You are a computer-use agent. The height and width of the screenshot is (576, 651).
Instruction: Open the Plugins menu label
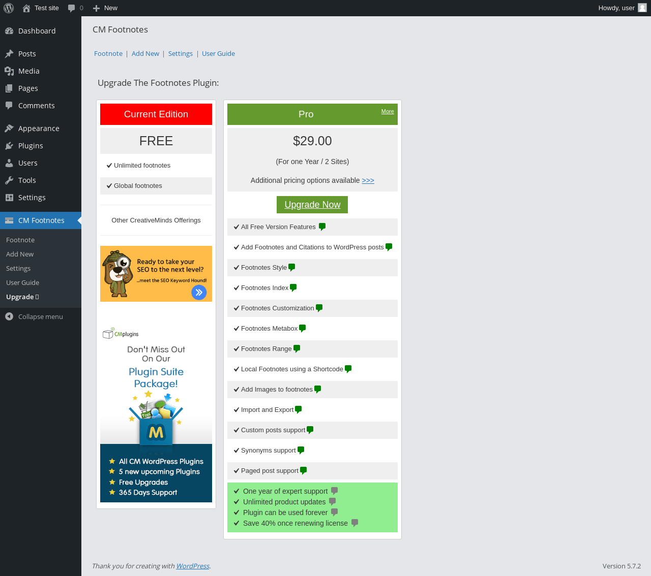click(31, 146)
